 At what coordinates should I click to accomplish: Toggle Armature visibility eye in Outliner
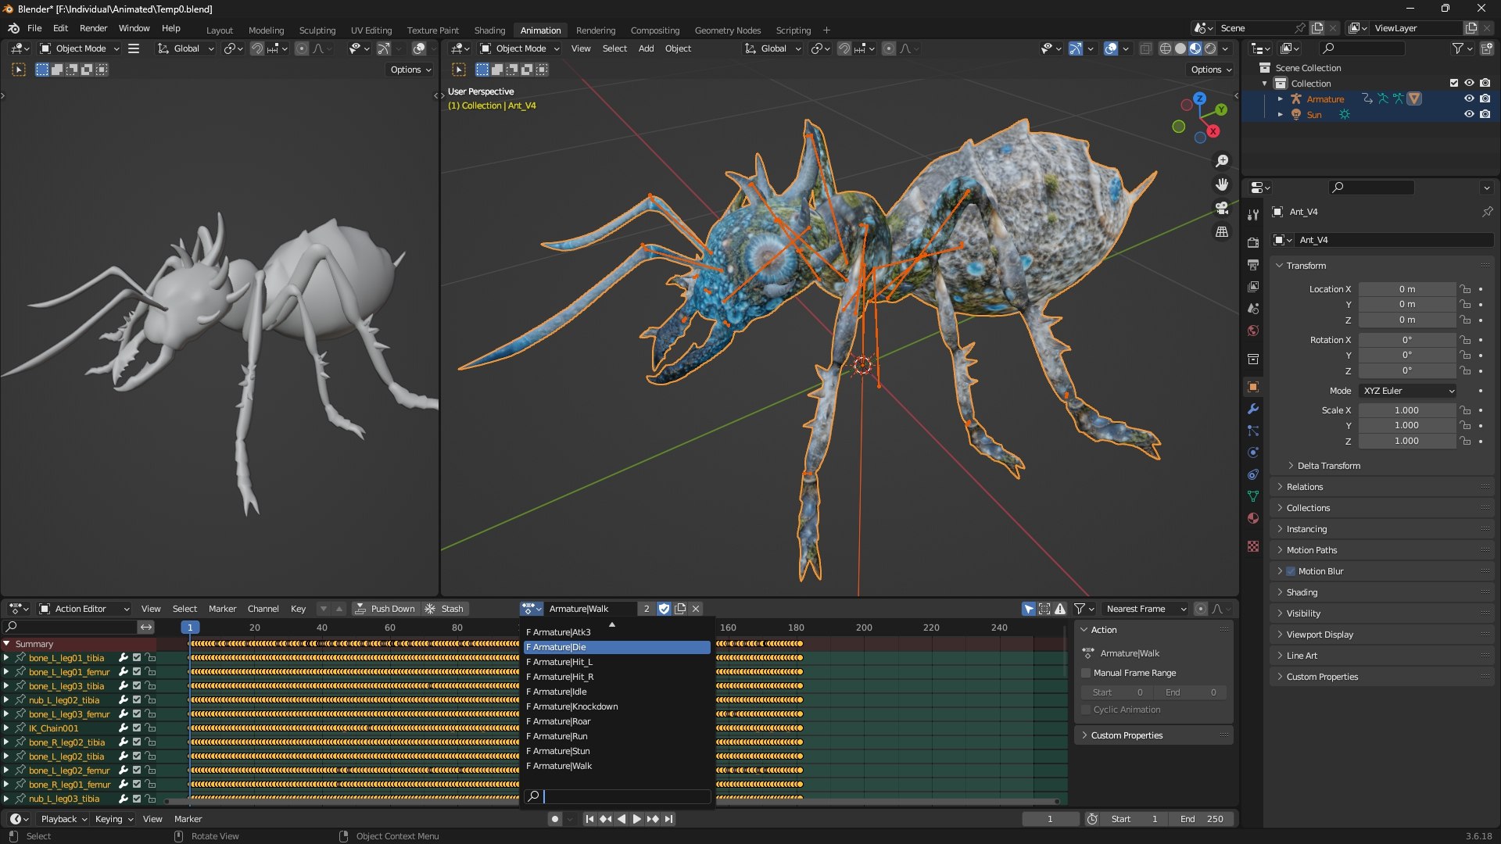1469,98
